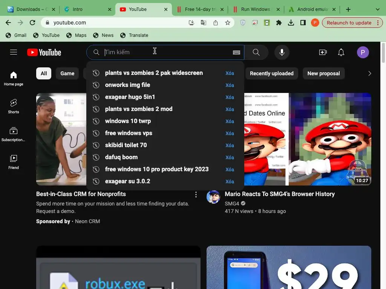Image resolution: width=386 pixels, height=289 pixels.
Task: Close the YouTube browser tab
Action: pos(166,9)
